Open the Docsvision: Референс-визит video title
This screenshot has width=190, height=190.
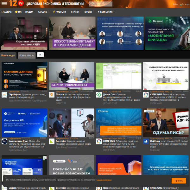pos(73,142)
